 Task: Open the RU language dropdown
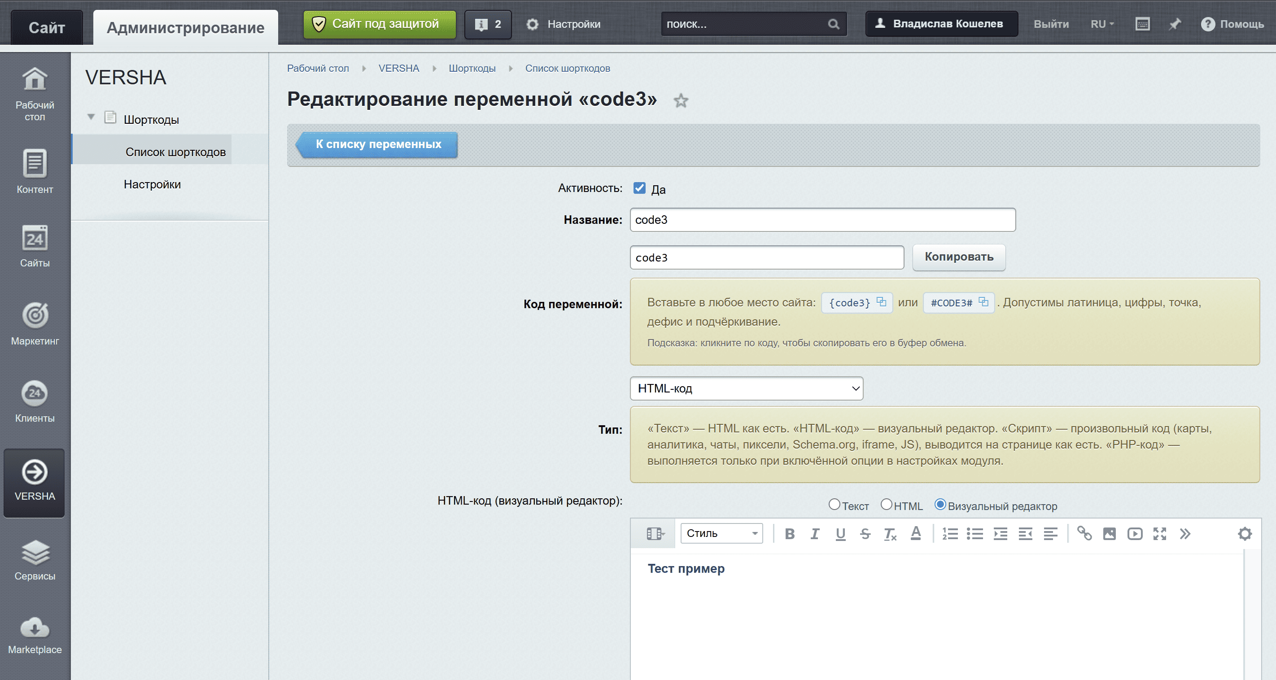pos(1102,24)
